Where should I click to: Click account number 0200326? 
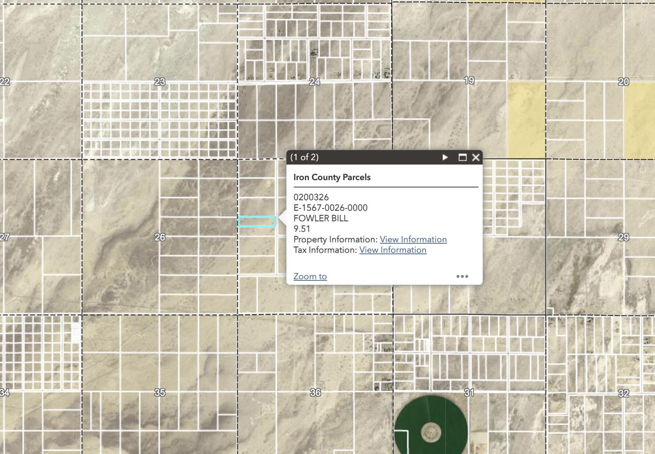tap(311, 197)
